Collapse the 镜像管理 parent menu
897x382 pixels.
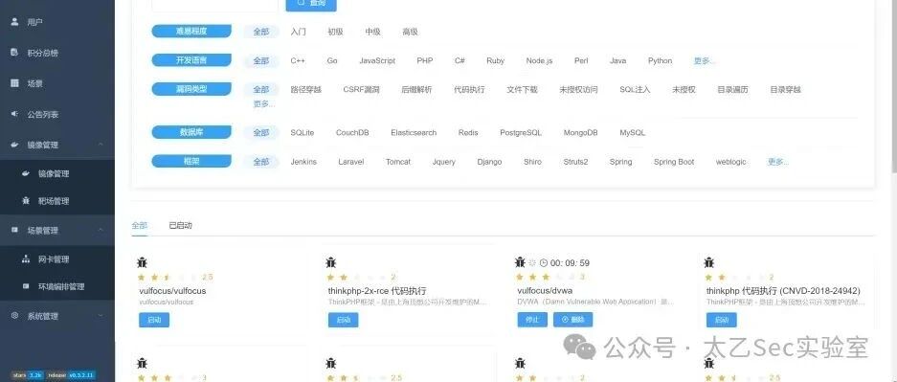(x=57, y=146)
